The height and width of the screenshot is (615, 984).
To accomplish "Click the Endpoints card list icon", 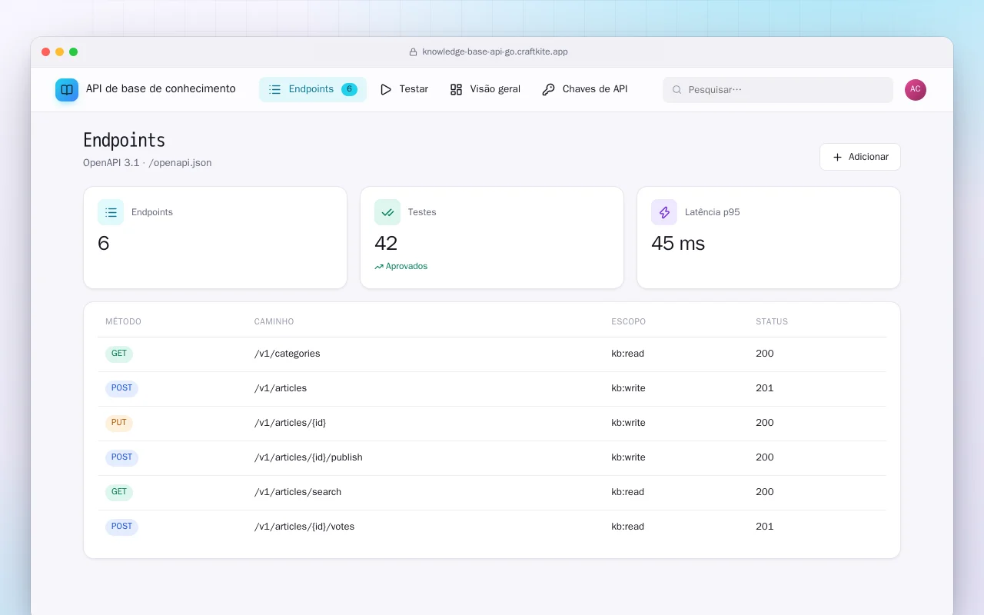I will [111, 212].
